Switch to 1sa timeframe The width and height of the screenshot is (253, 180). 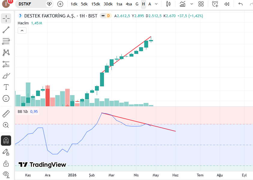119,4
